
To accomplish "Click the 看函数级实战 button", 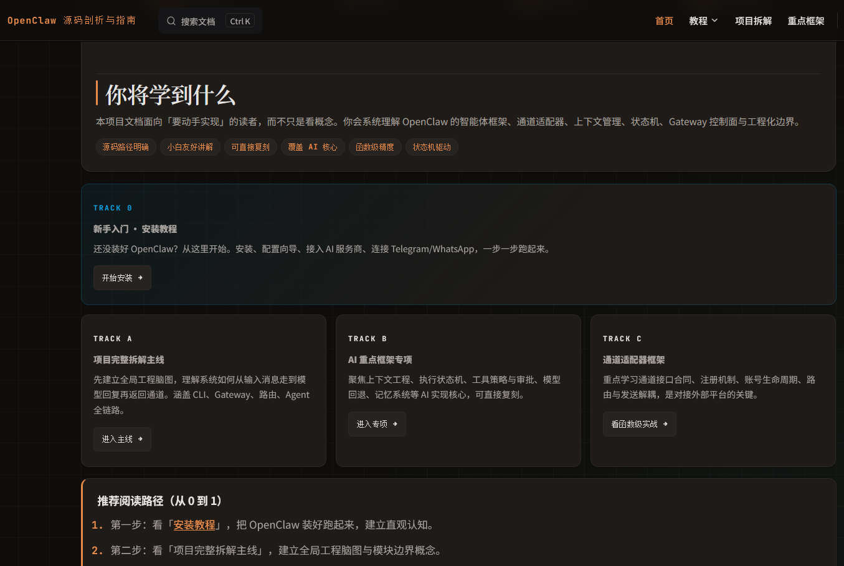I will tap(639, 424).
